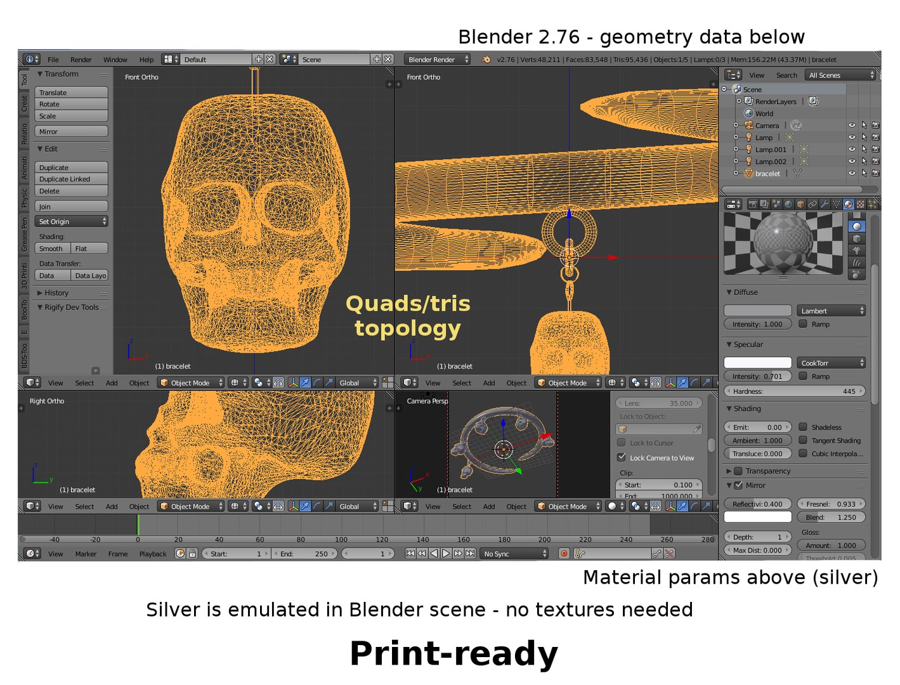900x685 pixels.
Task: Jump to the first frame in timeline
Action: pyautogui.click(x=410, y=554)
